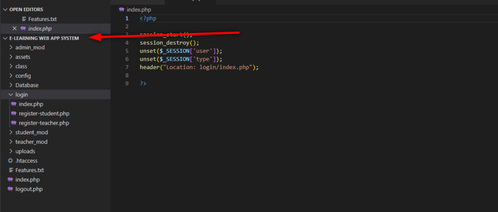The width and height of the screenshot is (498, 212).
Task: Click the PHP icon of login index.php
Action: click(x=14, y=104)
